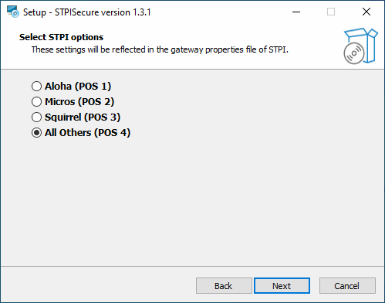Select the All Others (POS 4) radio circle
This screenshot has width=385, height=303.
[x=36, y=133]
